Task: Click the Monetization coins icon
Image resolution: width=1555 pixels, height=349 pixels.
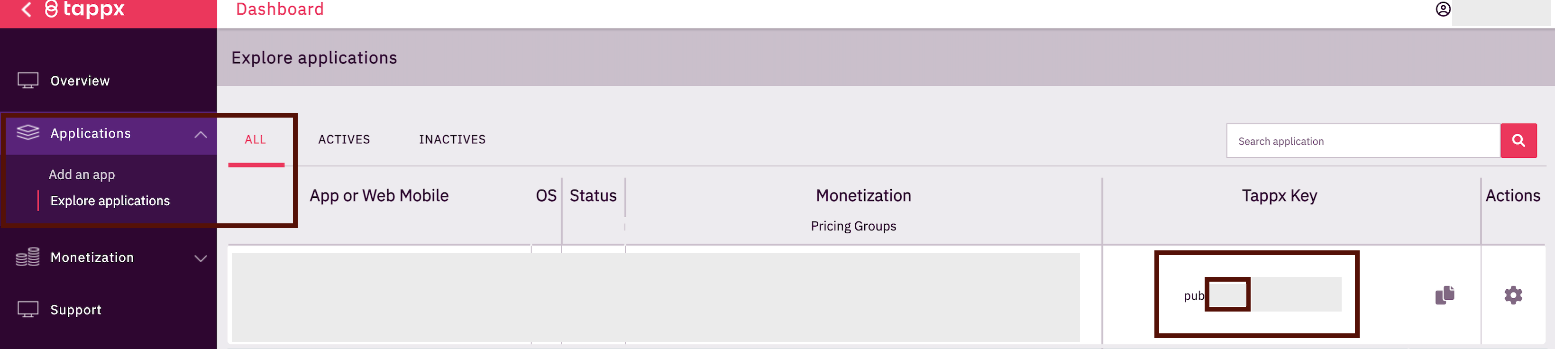Action: [x=28, y=257]
